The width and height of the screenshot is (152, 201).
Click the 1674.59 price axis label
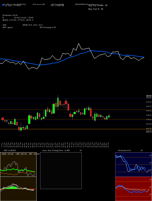(149, 124)
